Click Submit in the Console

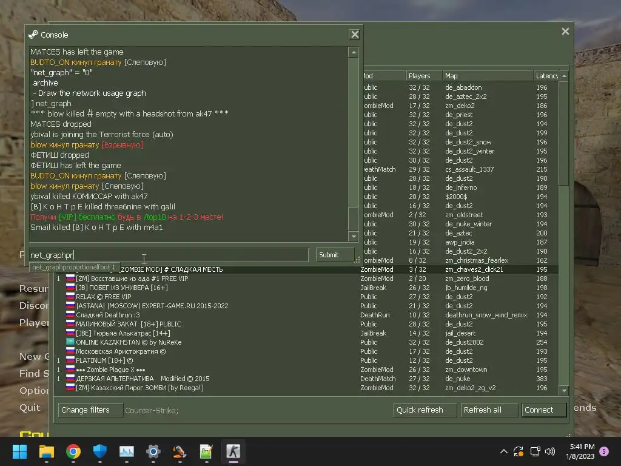click(x=335, y=255)
